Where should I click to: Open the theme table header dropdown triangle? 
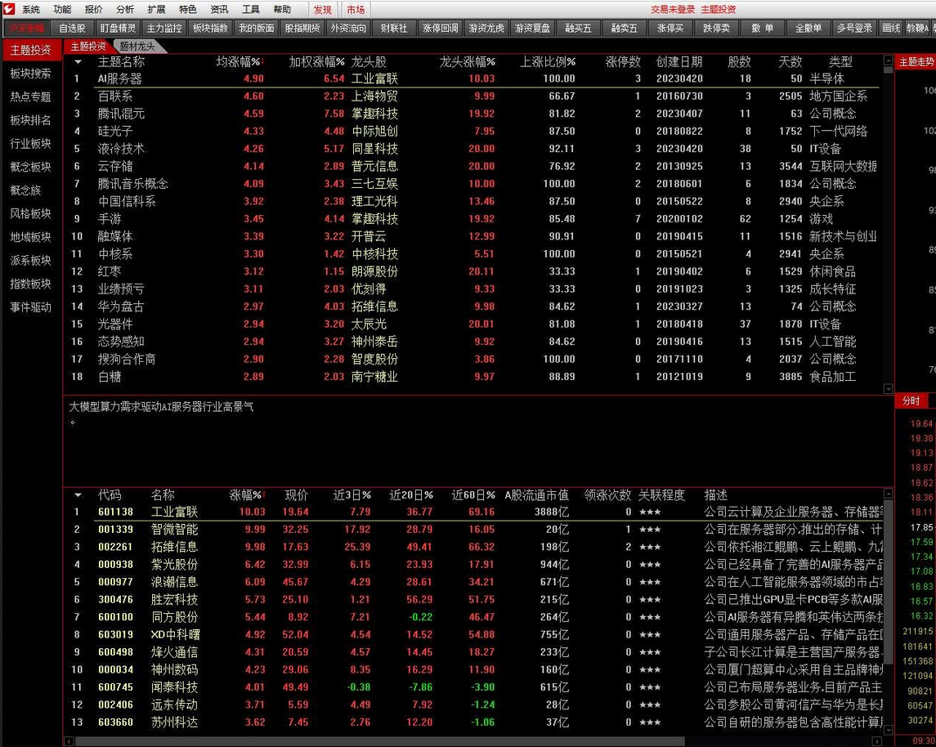coord(78,61)
